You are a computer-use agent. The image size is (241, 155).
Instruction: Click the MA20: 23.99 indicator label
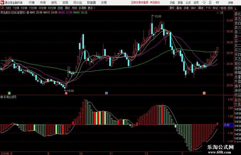tap(65, 12)
